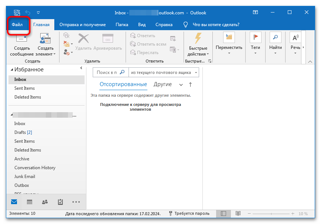Screen dimensions: 321x224
Task: Click the Требуется пароль status
Action: (x=189, y=214)
